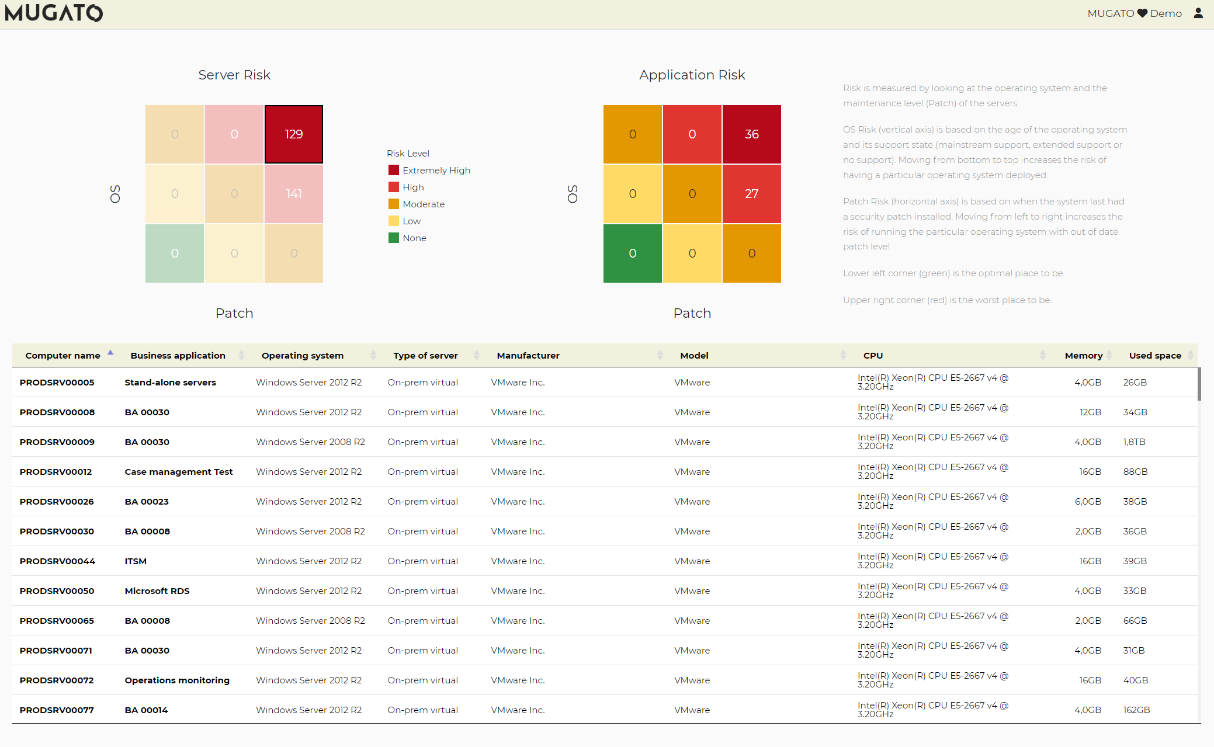Click CPU column sort arrows
1214x747 pixels.
pyautogui.click(x=1043, y=355)
